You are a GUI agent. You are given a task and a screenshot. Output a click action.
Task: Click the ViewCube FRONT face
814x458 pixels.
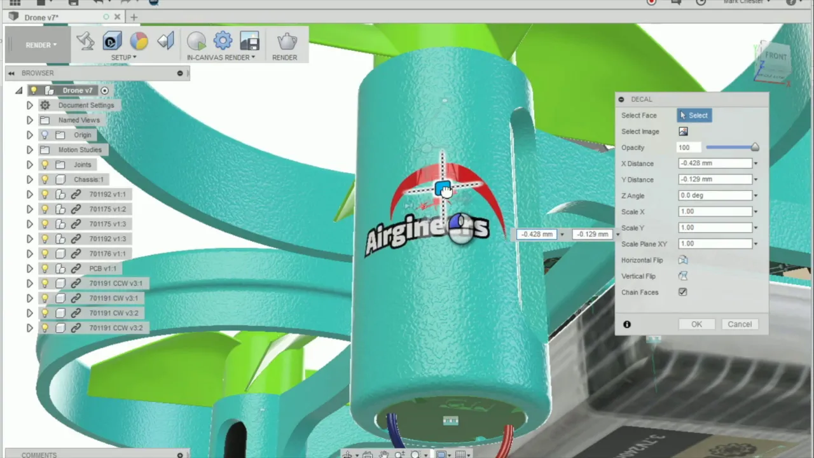[775, 57]
